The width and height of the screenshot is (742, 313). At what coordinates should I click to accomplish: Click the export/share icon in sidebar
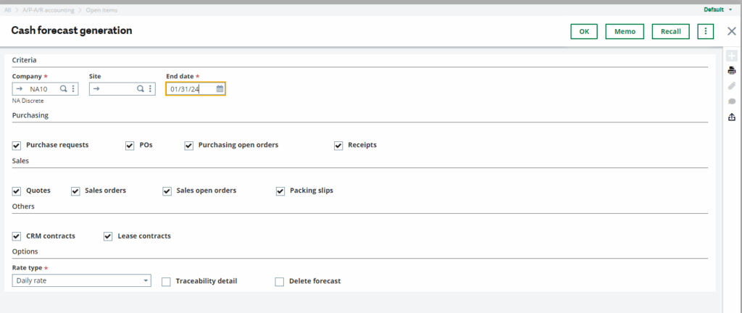[x=732, y=117]
